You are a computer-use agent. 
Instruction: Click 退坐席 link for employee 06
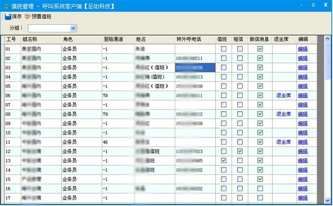pyautogui.click(x=283, y=96)
